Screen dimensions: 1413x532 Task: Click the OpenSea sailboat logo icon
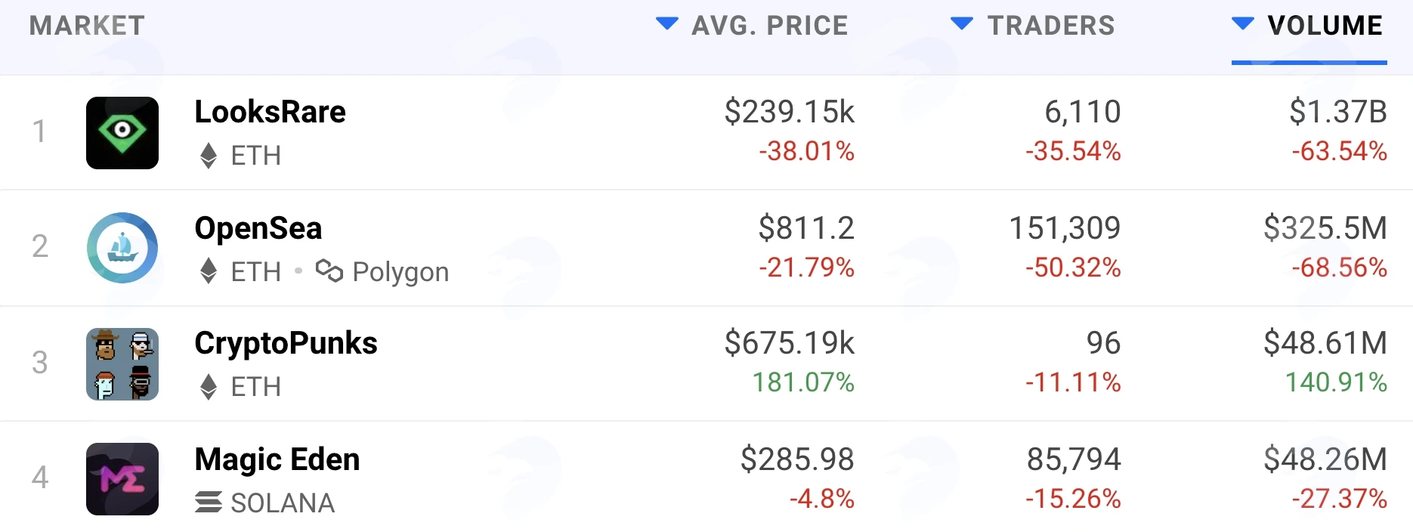click(122, 248)
